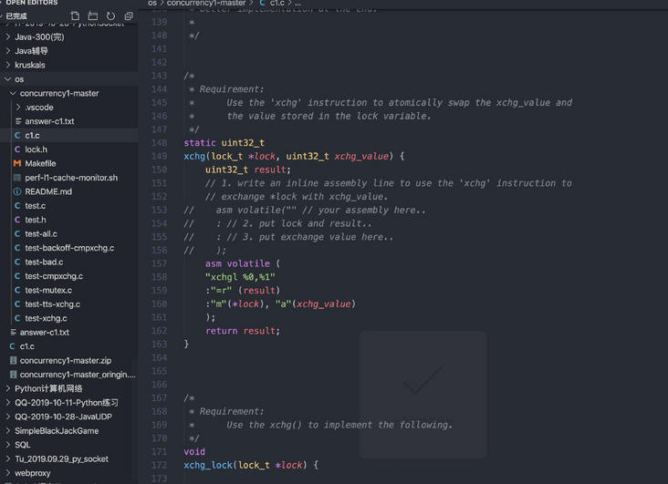Collapse the concurrency1-master folder

click(x=58, y=93)
